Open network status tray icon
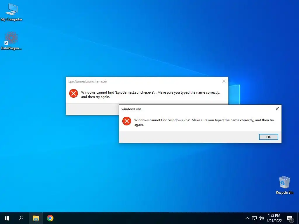299x224 pixels. pyautogui.click(x=254, y=218)
